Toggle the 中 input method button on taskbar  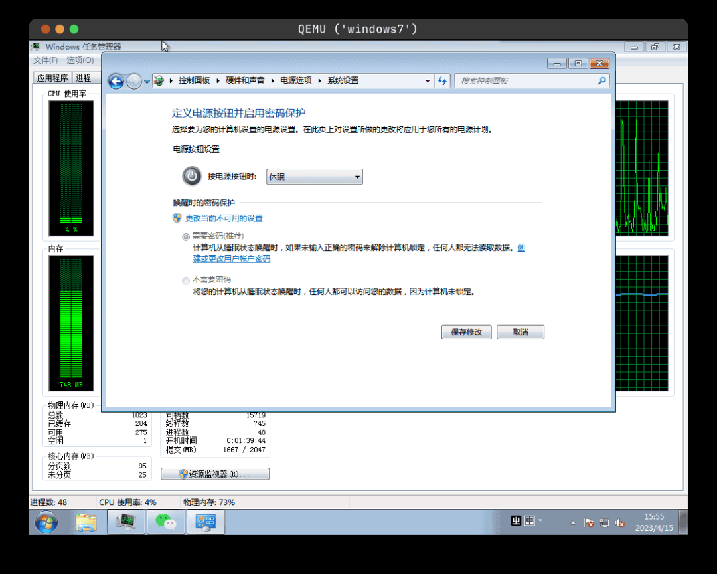tap(529, 521)
